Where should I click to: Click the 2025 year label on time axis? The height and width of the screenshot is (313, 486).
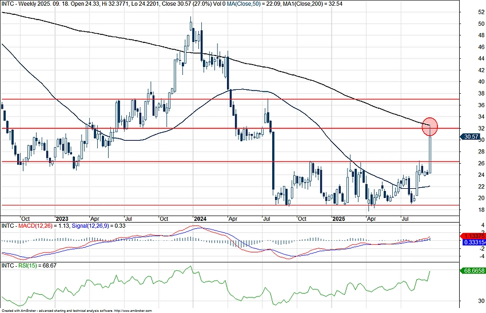tap(339, 219)
